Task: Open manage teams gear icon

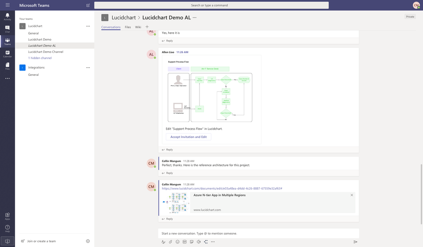Action: coord(88,241)
